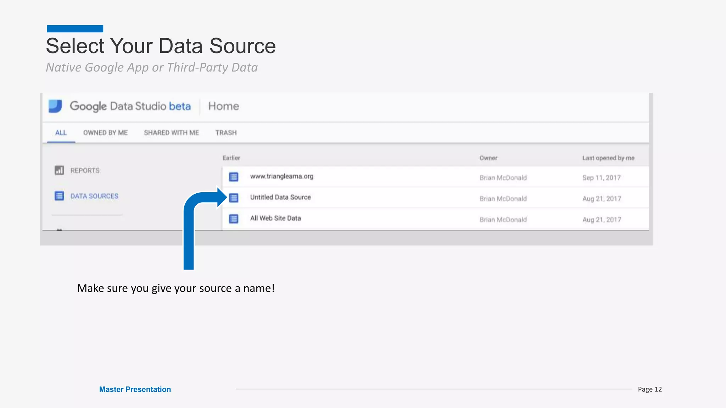726x408 pixels.
Task: Select REPORTS in the sidebar
Action: point(85,171)
